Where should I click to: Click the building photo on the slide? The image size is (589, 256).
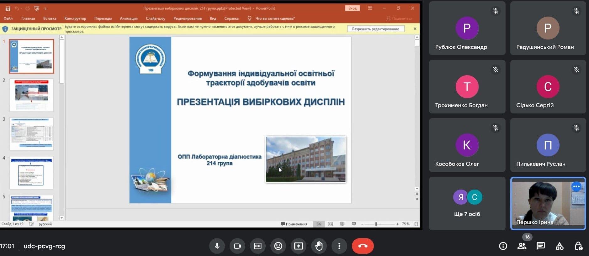coord(306,159)
